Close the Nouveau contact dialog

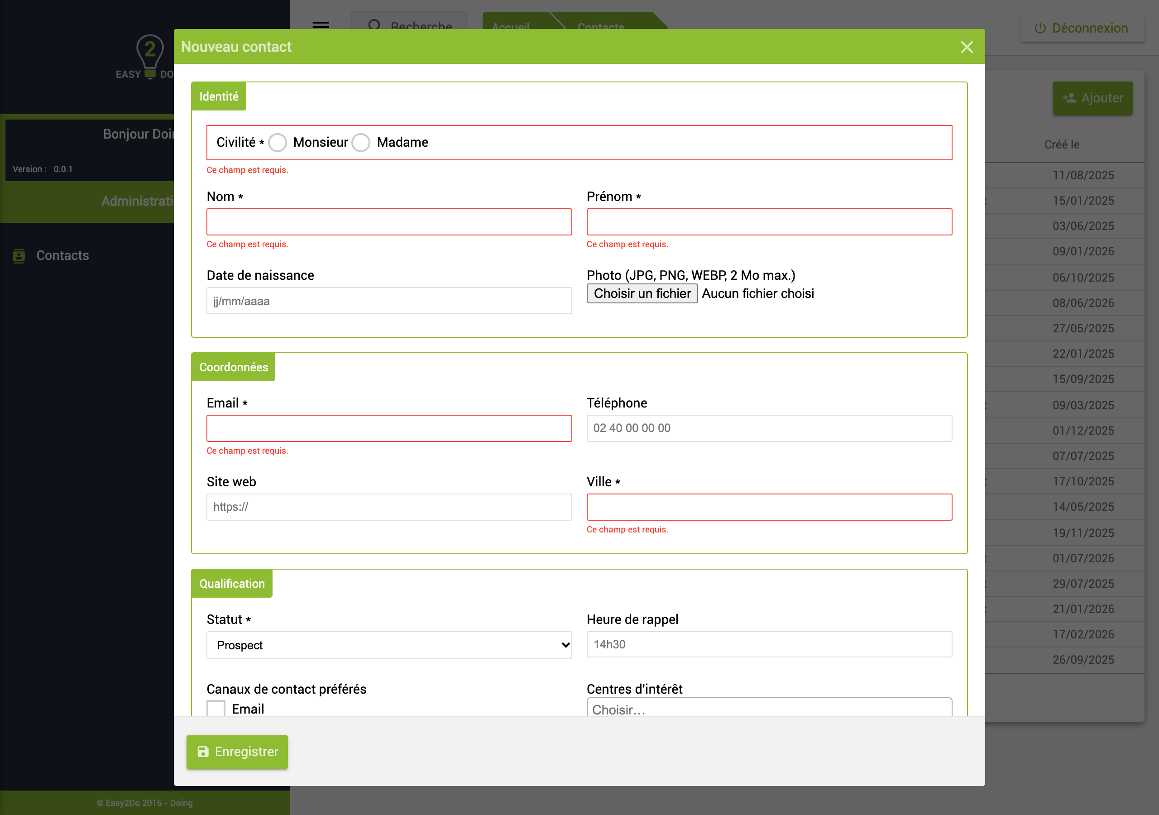coord(966,47)
